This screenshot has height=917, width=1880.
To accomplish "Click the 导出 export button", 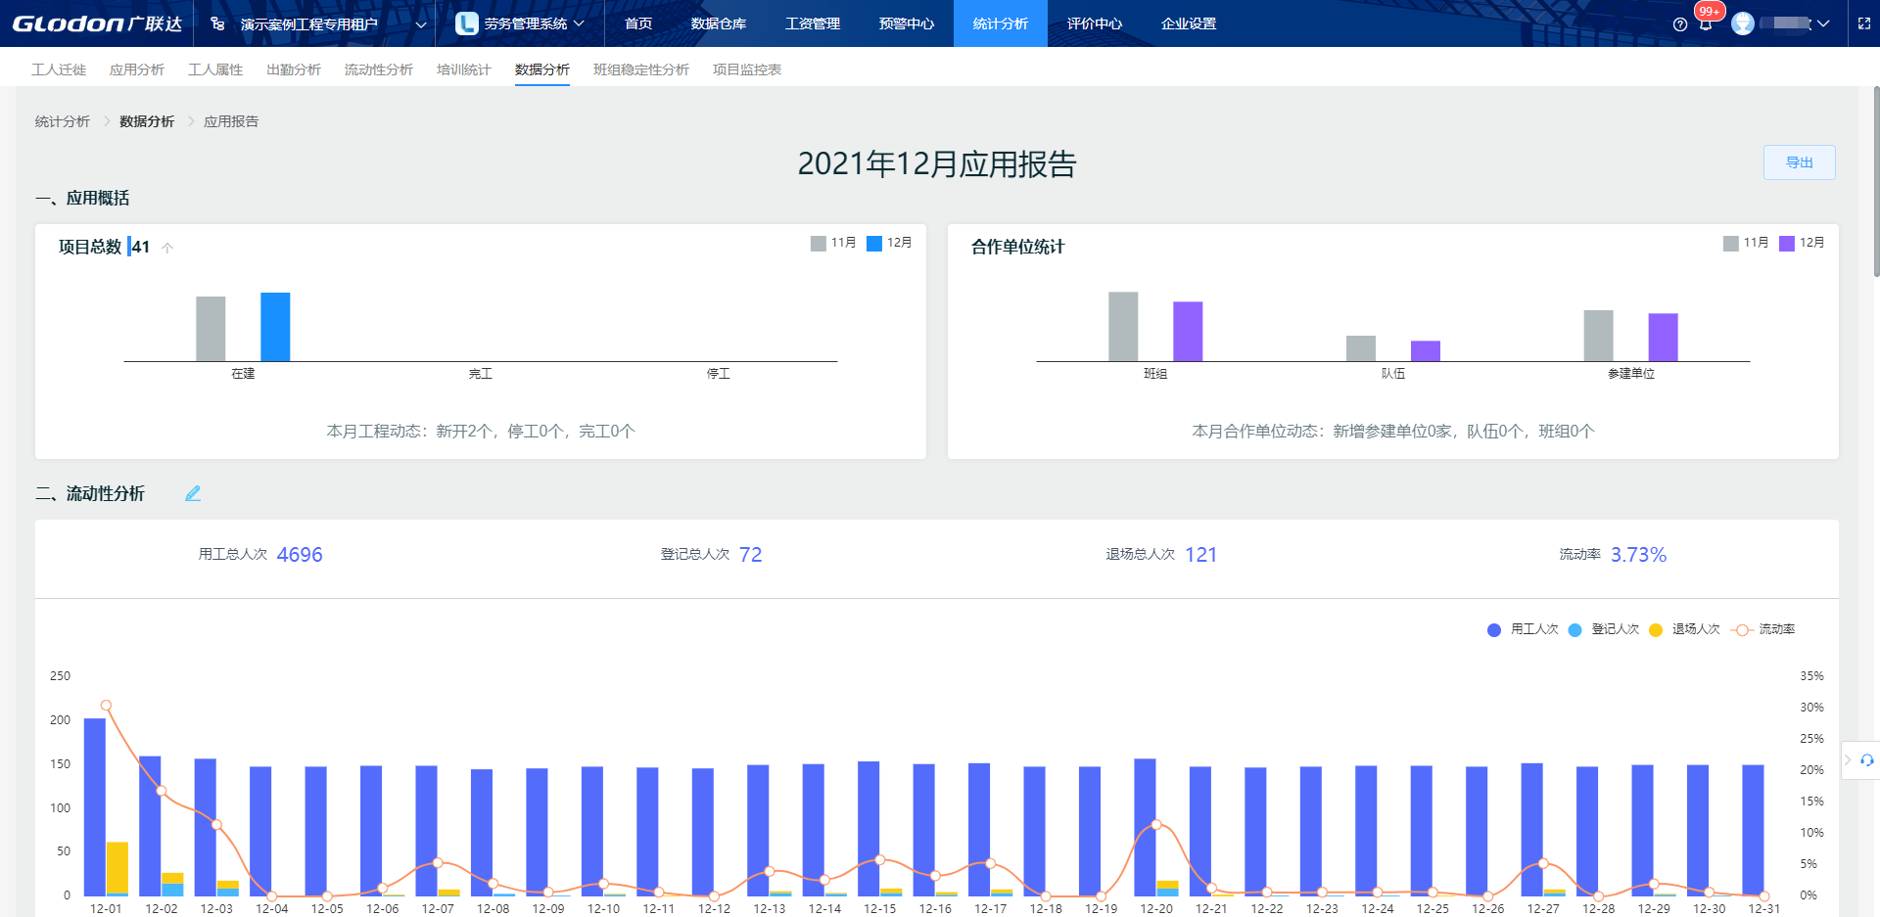I will pos(1799,162).
